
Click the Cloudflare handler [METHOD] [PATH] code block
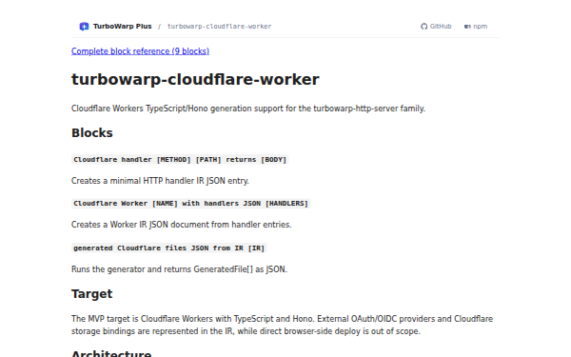pos(180,160)
